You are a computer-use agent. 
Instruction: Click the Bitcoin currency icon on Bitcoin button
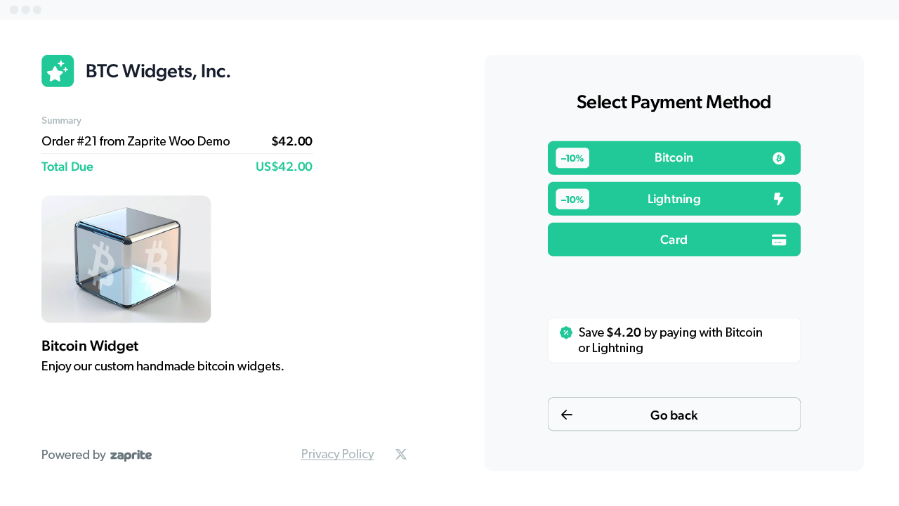point(777,157)
